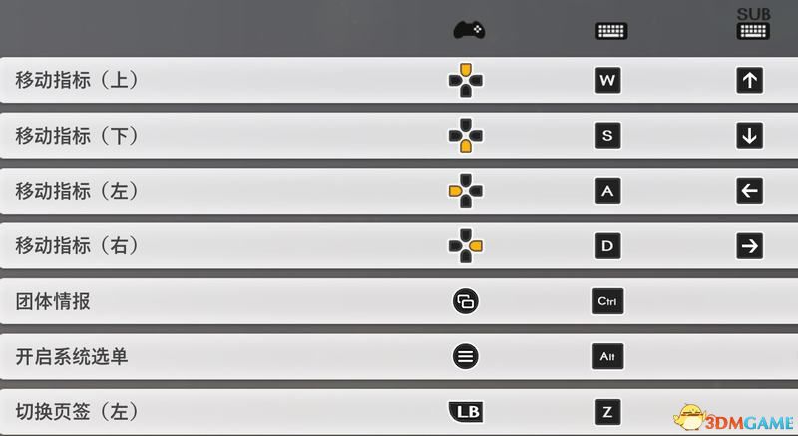Click the main keyboard column header icon
798x436 pixels.
[x=610, y=31]
